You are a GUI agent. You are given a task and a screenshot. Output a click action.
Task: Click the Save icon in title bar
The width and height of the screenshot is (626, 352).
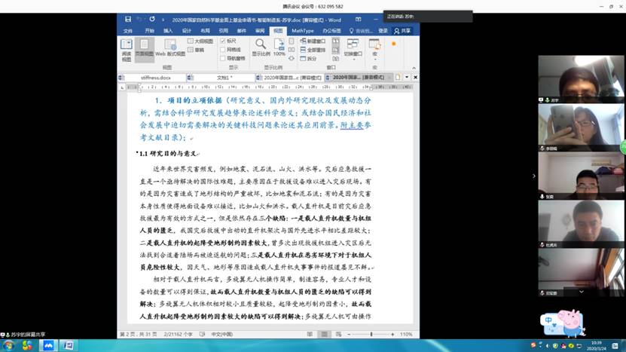128,19
